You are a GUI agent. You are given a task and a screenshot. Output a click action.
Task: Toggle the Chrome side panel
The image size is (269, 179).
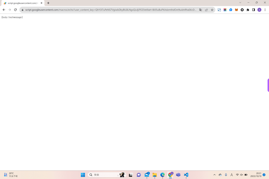pyautogui.click(x=254, y=10)
